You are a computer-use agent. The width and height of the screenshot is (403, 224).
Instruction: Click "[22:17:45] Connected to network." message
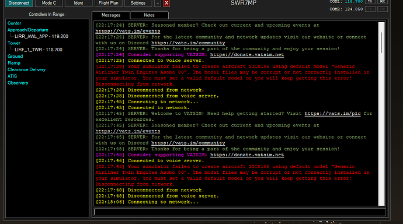[143, 108]
